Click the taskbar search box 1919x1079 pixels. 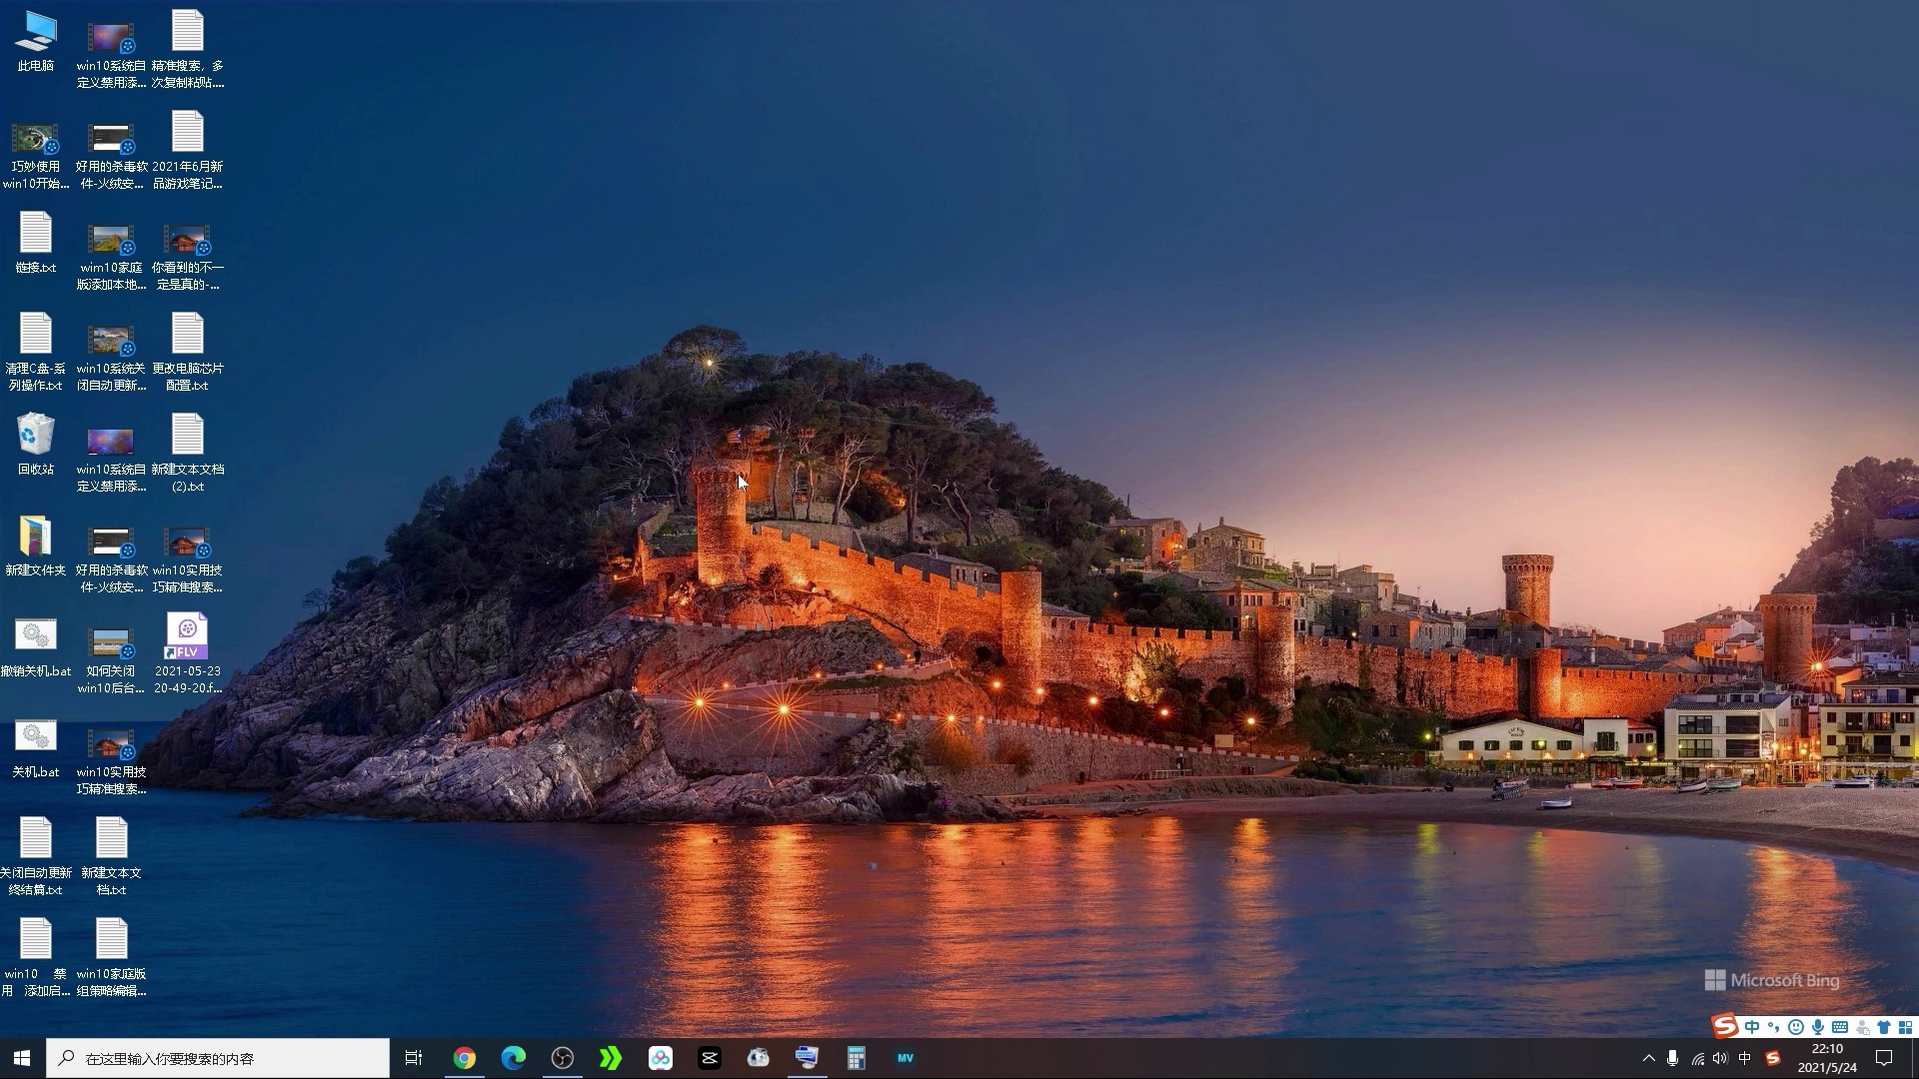pos(218,1058)
